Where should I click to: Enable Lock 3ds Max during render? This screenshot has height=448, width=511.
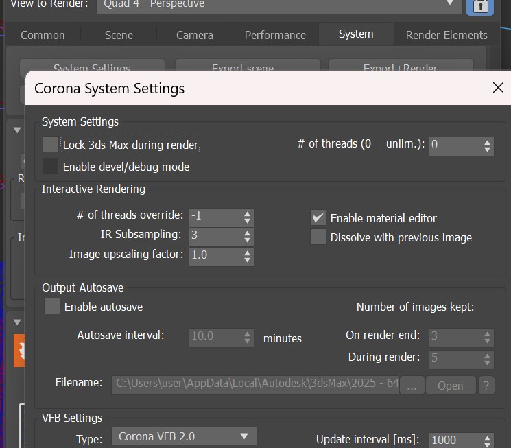(x=51, y=145)
